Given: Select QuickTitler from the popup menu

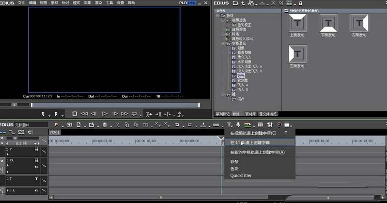Looking at the screenshot, I should [x=241, y=175].
